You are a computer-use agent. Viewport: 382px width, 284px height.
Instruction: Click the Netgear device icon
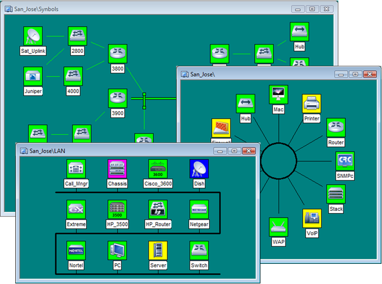pos(199,209)
